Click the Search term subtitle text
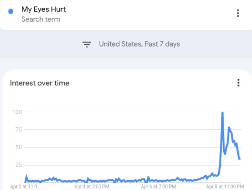The height and width of the screenshot is (190, 252). (41, 19)
